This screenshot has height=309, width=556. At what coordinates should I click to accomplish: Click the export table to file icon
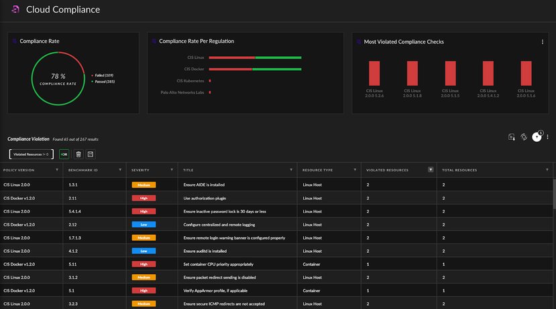click(x=511, y=137)
